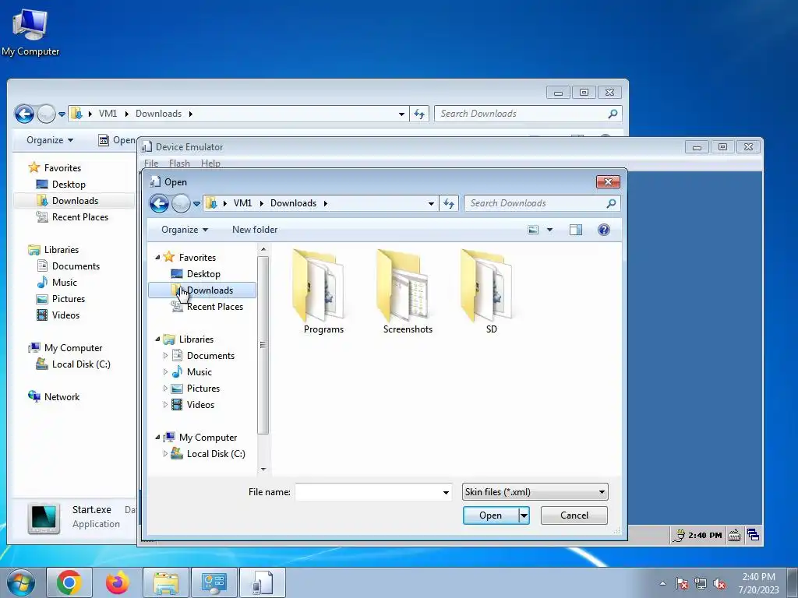This screenshot has height=598, width=798.
Task: Expand Videos in Open dialog tree
Action: tap(165, 405)
